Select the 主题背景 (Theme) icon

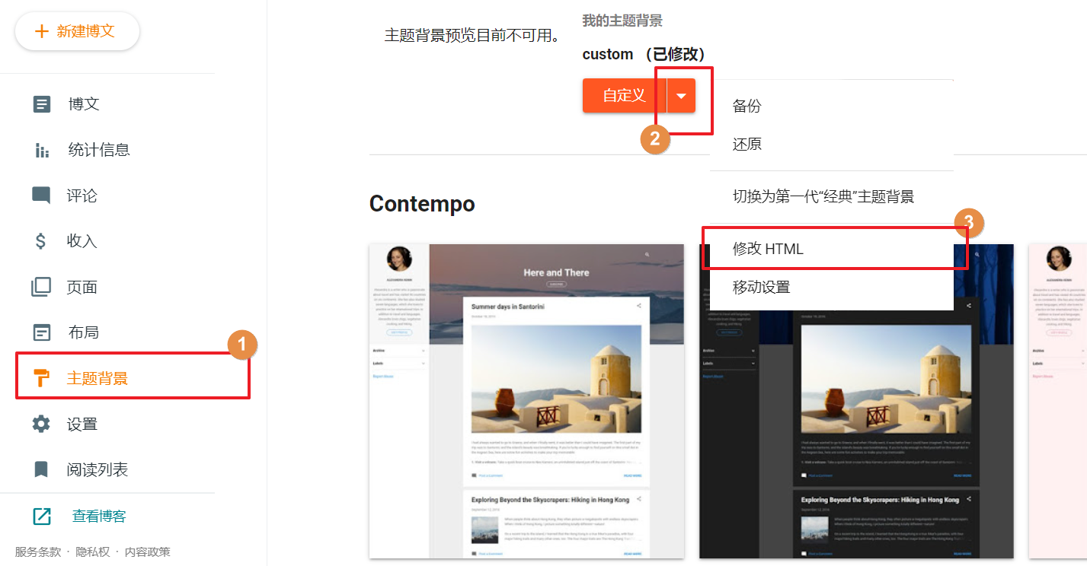click(41, 377)
